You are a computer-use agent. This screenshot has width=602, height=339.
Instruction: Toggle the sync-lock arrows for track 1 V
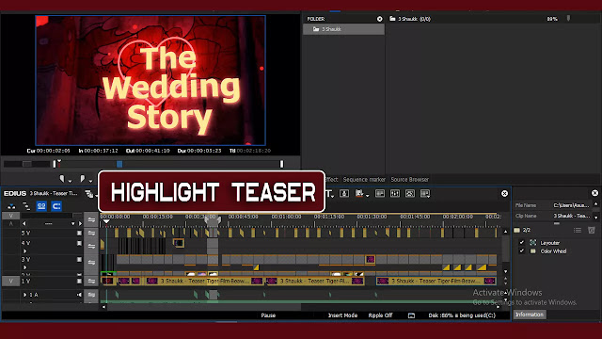[x=91, y=281]
